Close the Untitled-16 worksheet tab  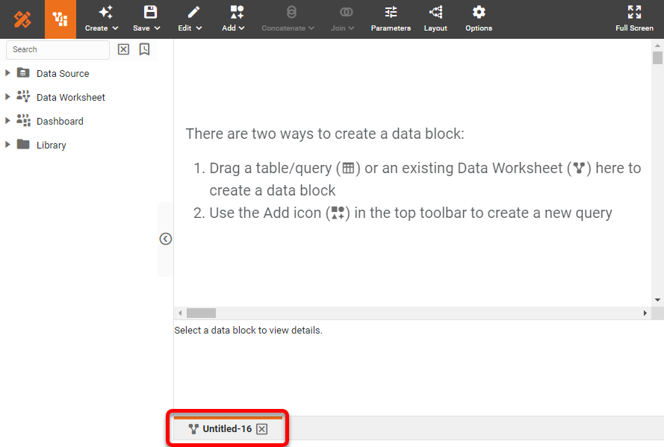(x=261, y=428)
